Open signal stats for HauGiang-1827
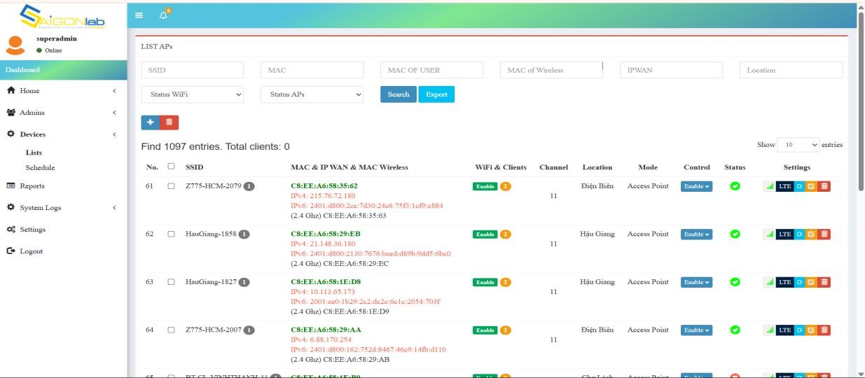 click(770, 282)
